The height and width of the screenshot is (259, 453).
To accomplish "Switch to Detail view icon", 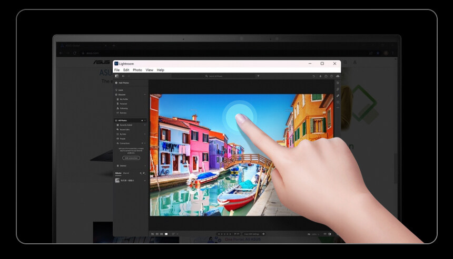I will pos(166,234).
